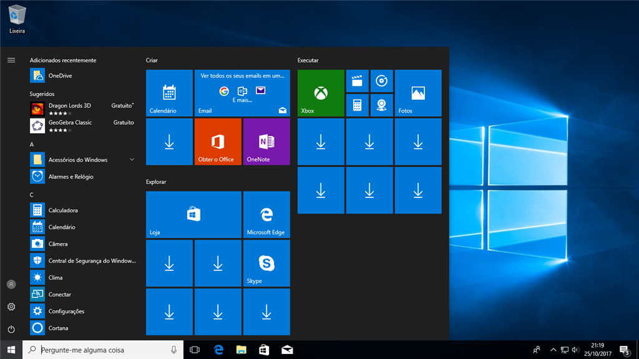639x359 pixels.
Task: Launch the Movies & TV clapperboard tile
Action: pos(357,81)
